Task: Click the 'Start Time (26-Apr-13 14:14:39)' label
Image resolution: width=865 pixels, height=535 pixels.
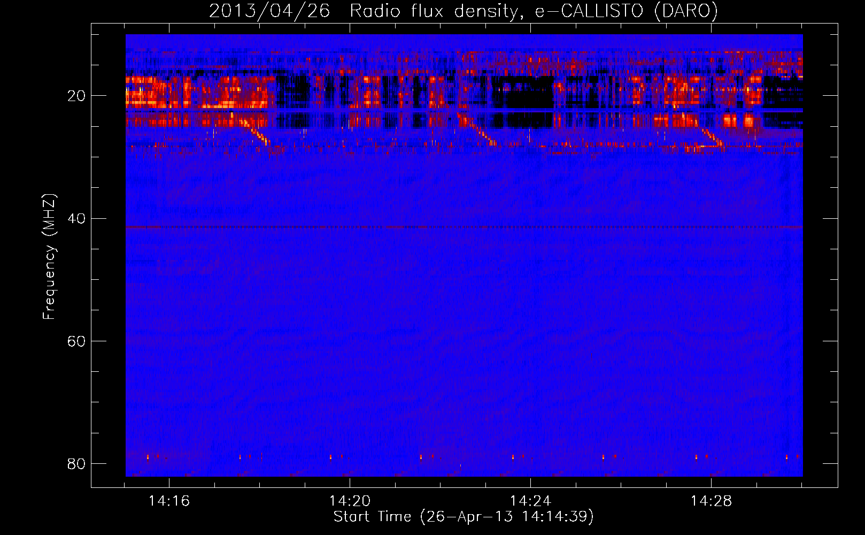Action: [x=464, y=516]
